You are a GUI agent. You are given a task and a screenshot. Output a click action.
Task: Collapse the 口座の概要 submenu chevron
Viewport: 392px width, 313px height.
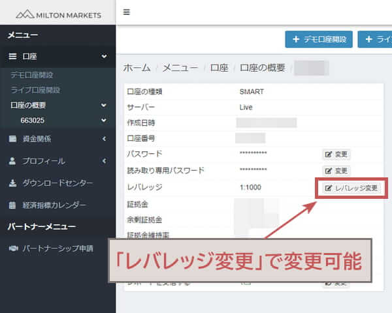click(x=104, y=105)
